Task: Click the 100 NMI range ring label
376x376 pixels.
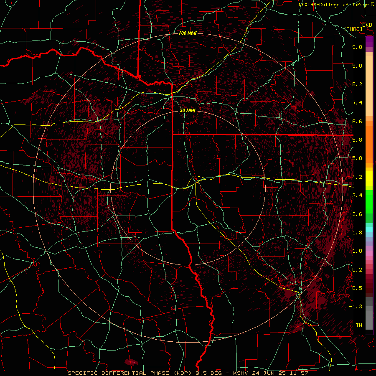Action: click(188, 33)
